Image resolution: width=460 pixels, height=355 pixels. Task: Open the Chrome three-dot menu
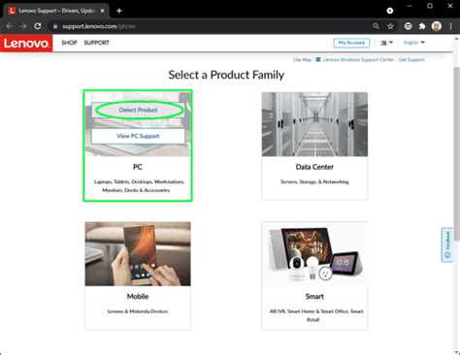point(451,26)
